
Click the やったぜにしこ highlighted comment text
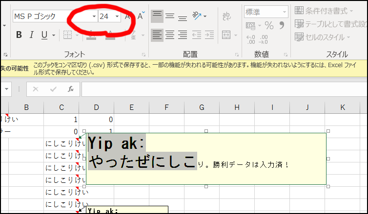pyautogui.click(x=143, y=161)
